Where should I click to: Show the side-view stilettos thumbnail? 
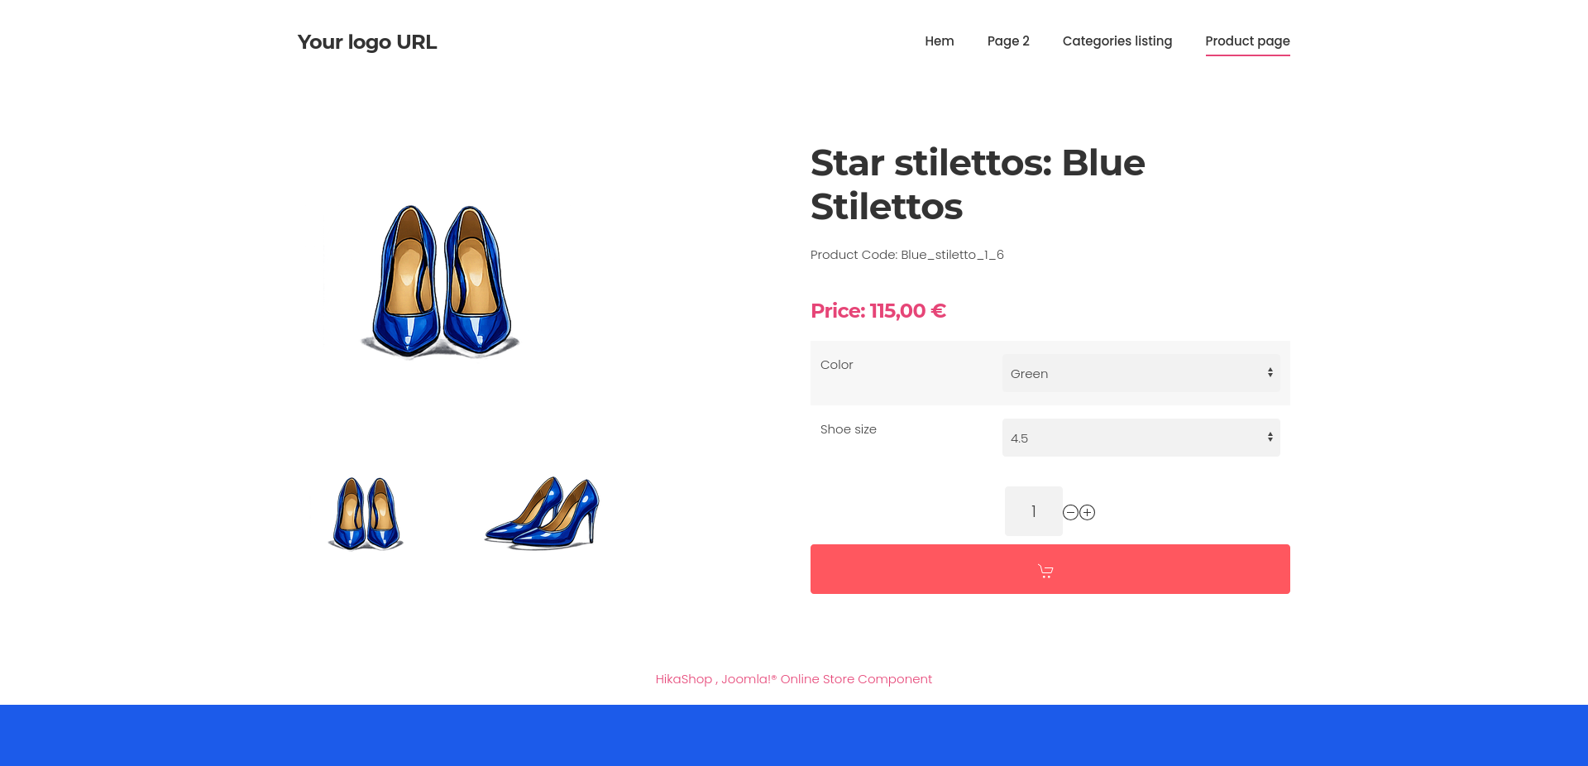543,513
